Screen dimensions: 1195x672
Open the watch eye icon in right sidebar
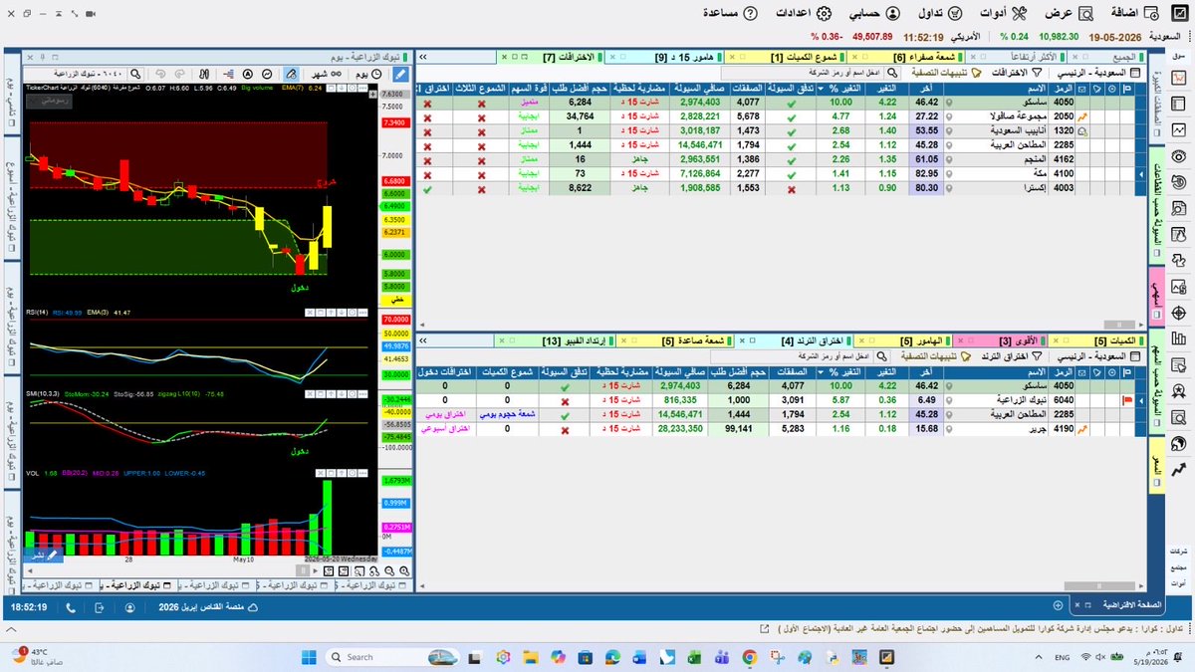[x=1179, y=156]
